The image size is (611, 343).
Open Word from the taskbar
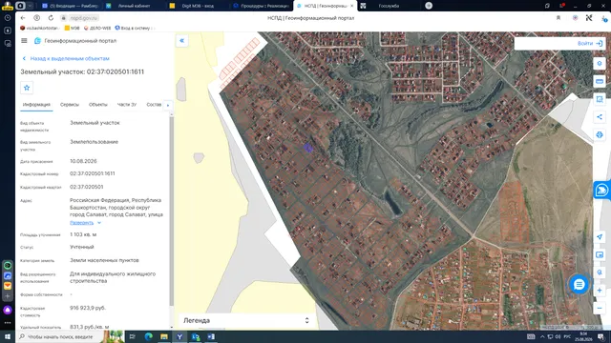pyautogui.click(x=211, y=336)
